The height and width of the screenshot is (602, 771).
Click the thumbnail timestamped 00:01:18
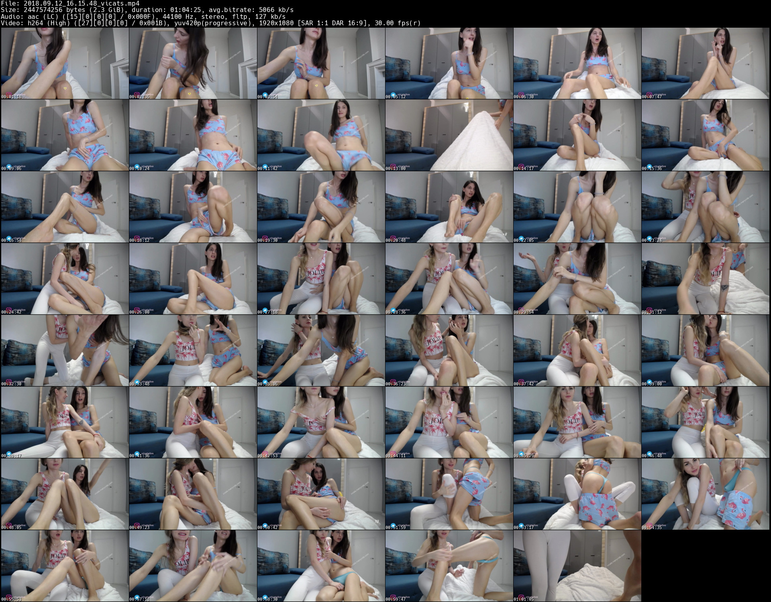pos(65,63)
